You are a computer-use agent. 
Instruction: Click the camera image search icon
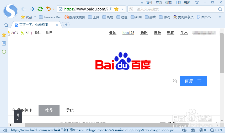(174, 81)
